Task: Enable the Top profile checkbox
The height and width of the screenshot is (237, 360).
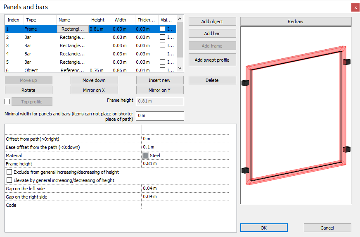Action: click(x=7, y=102)
